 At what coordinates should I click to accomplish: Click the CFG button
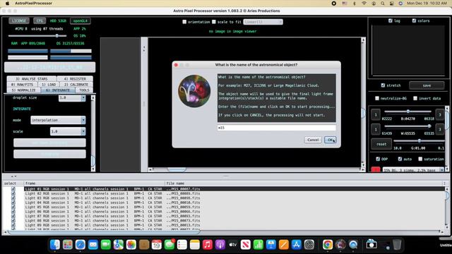[x=40, y=20]
